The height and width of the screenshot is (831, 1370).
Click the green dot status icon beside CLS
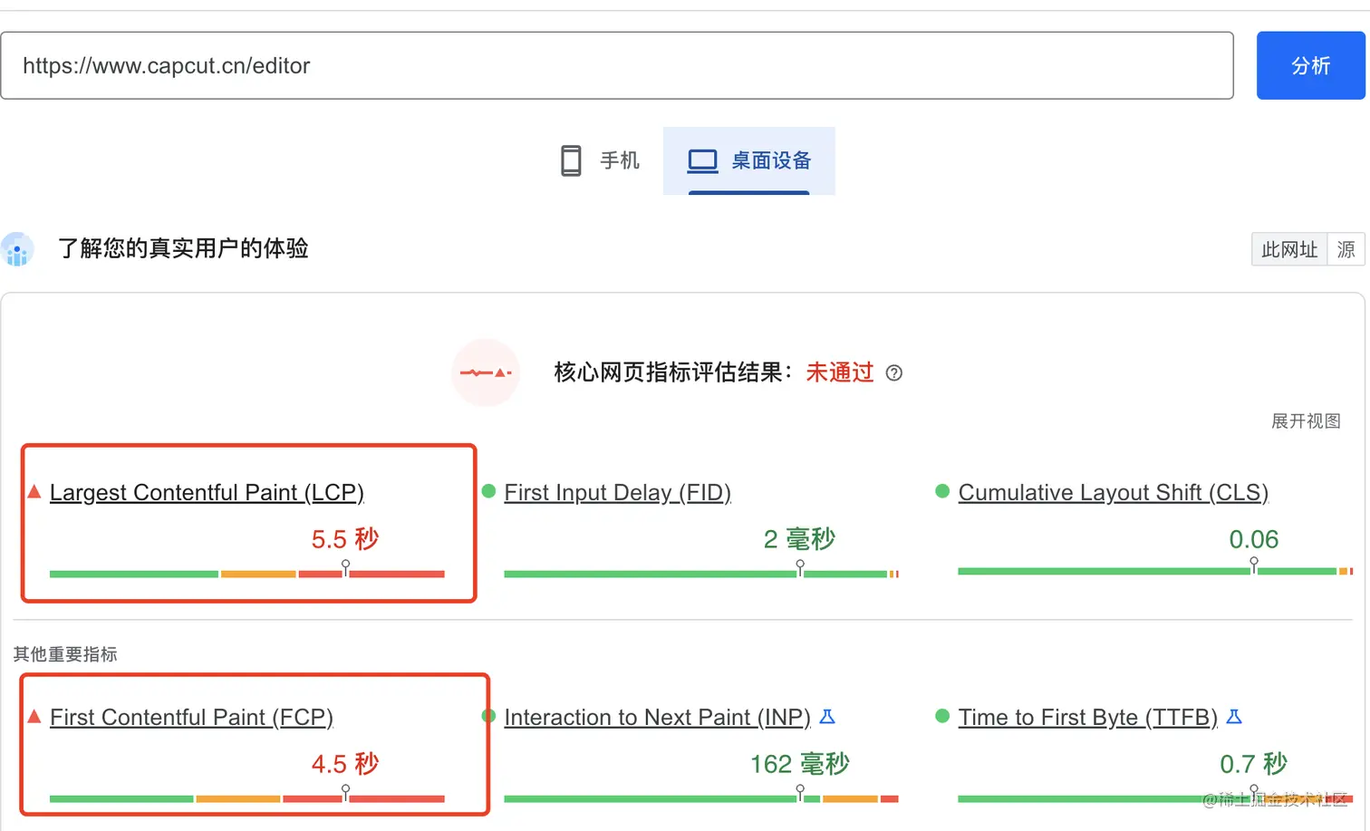tap(942, 491)
